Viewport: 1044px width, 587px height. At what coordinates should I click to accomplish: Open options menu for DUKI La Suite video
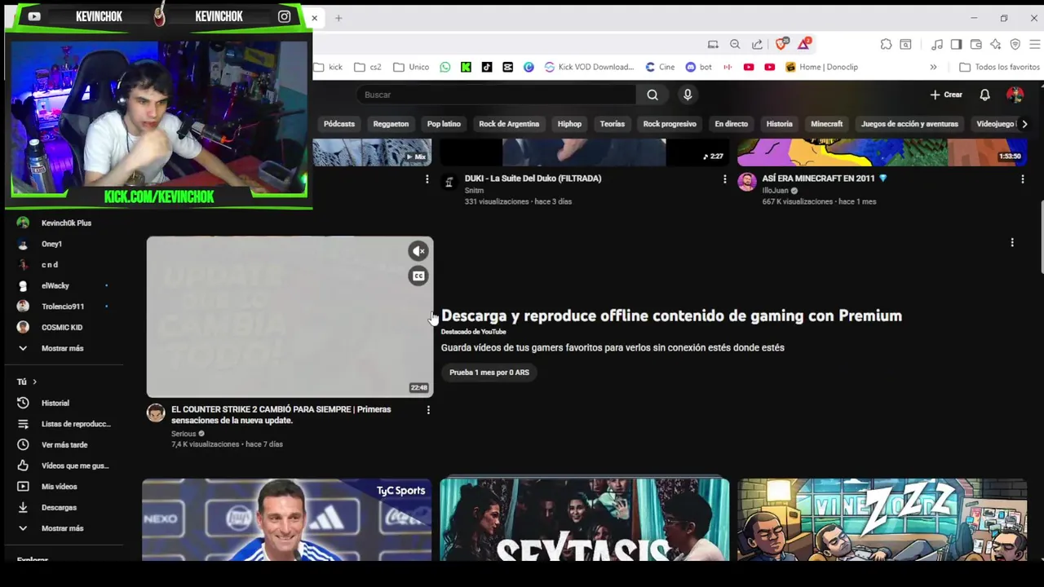[x=724, y=179]
